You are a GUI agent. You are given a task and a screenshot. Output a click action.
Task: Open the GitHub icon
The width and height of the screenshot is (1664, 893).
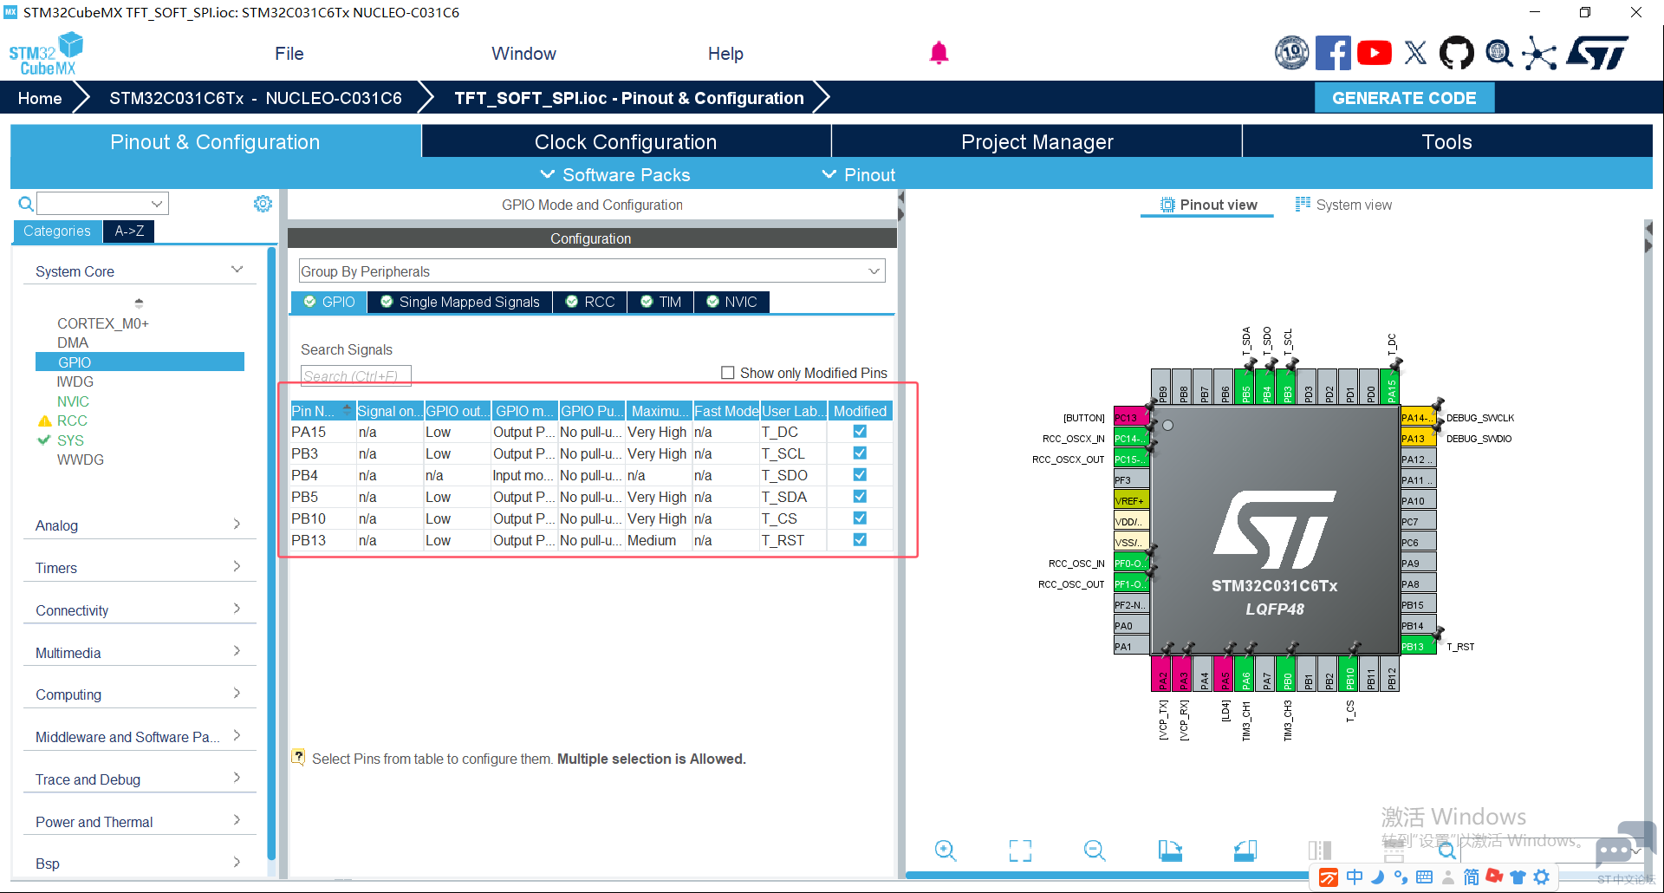(1456, 53)
